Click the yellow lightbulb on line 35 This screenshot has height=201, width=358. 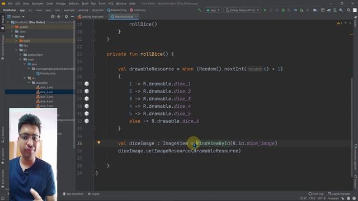tap(99, 142)
